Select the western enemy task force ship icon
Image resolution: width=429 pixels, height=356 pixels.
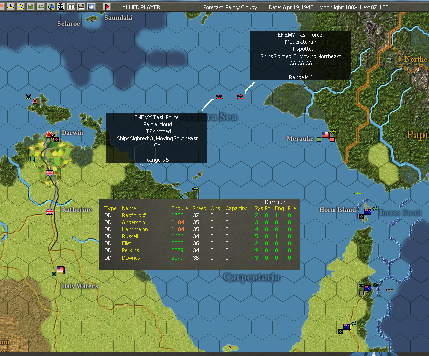219,97
